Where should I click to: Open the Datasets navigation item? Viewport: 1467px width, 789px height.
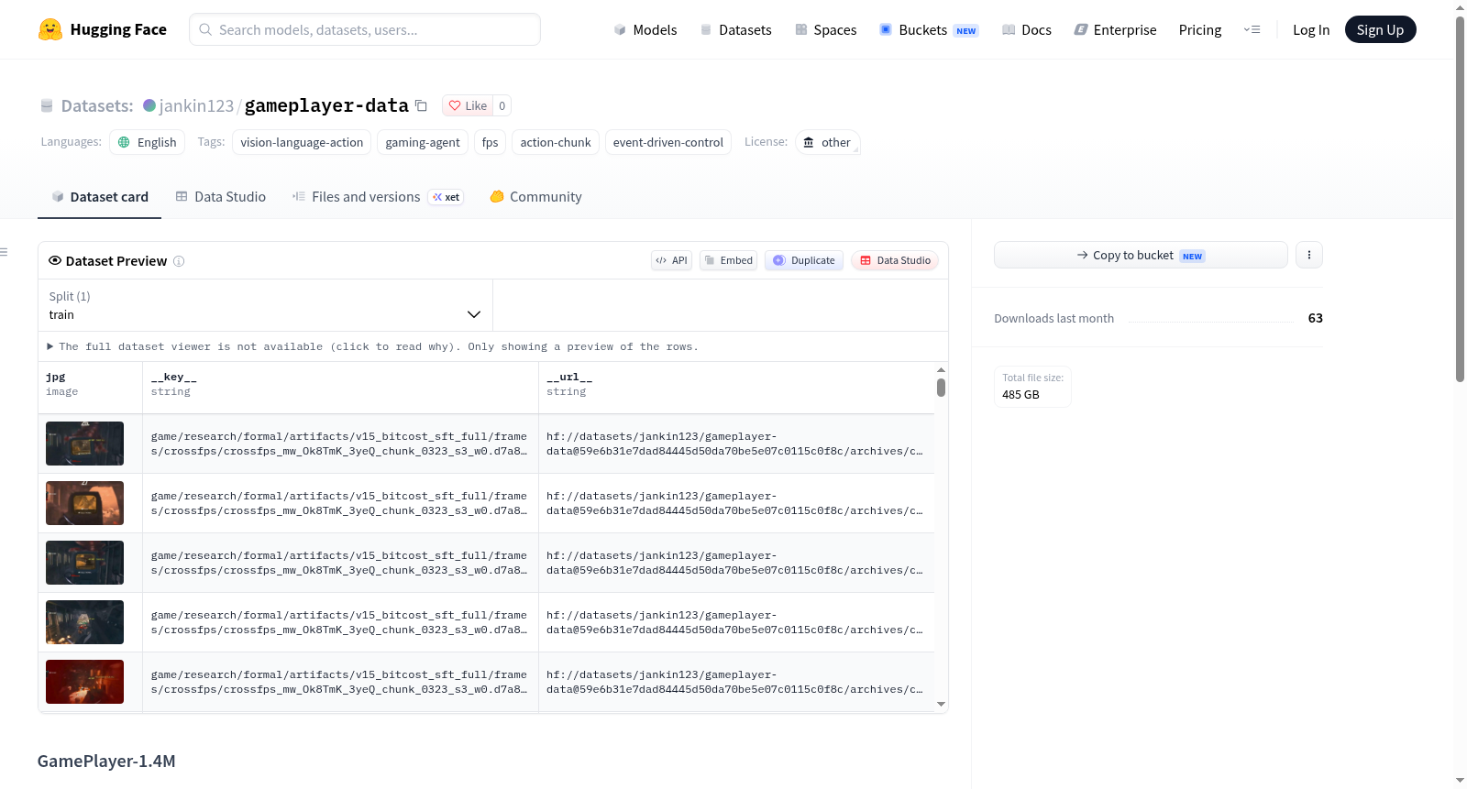735,30
